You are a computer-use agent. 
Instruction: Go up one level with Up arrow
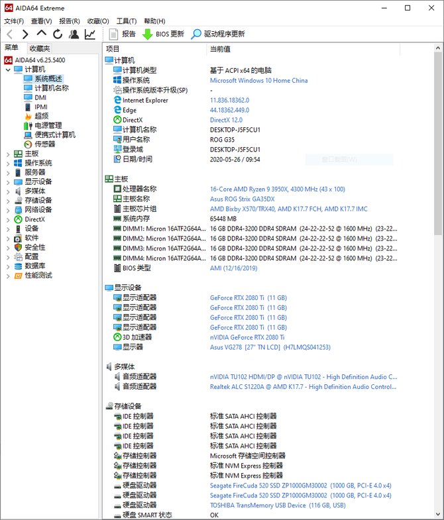[42, 34]
